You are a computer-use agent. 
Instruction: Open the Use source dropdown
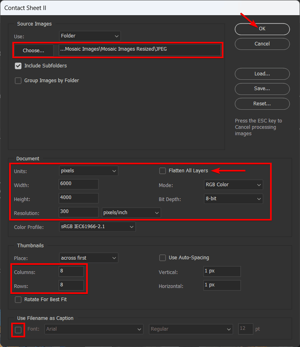[90, 36]
